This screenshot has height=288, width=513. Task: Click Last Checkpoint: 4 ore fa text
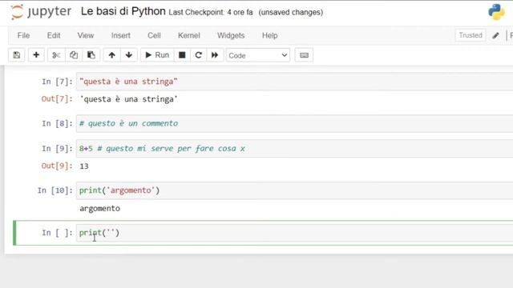211,13
